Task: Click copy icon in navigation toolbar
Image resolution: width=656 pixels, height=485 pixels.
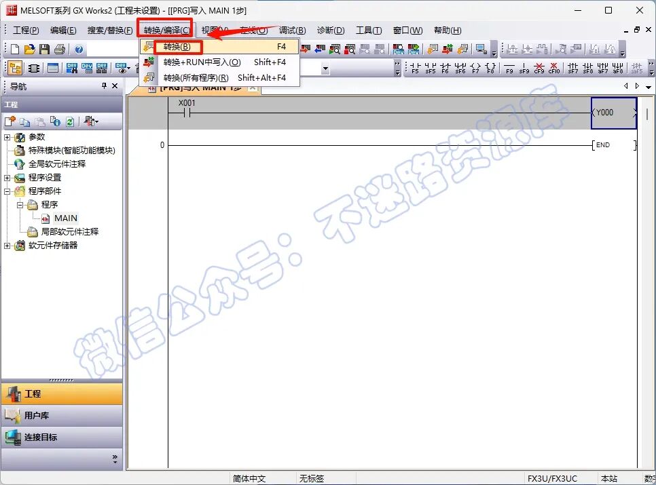Action: click(x=25, y=121)
